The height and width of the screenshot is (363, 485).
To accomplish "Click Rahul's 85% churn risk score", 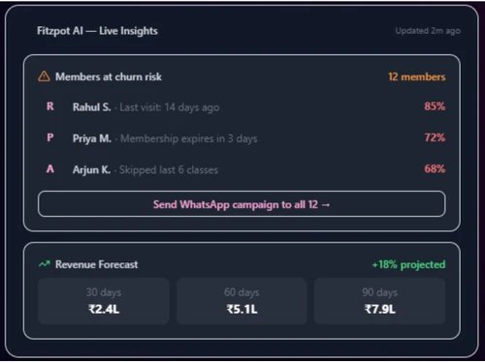I will (x=435, y=106).
